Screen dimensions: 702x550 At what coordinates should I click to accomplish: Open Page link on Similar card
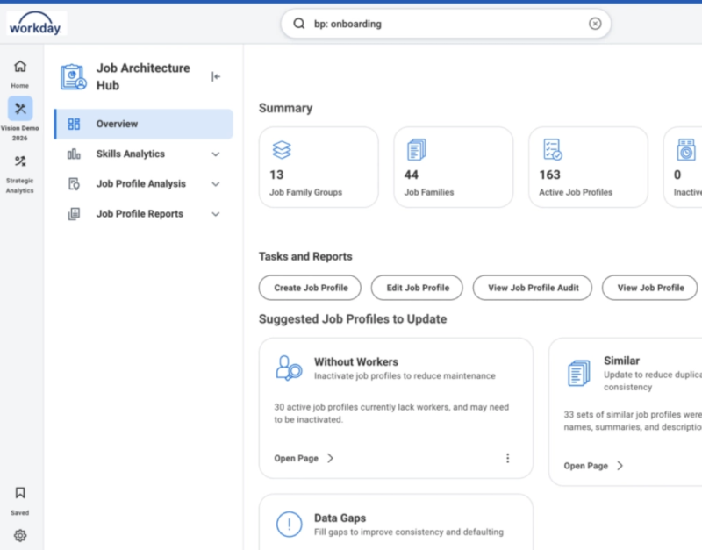pos(585,466)
